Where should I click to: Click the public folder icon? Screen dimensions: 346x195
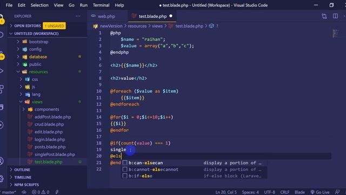tap(25, 64)
